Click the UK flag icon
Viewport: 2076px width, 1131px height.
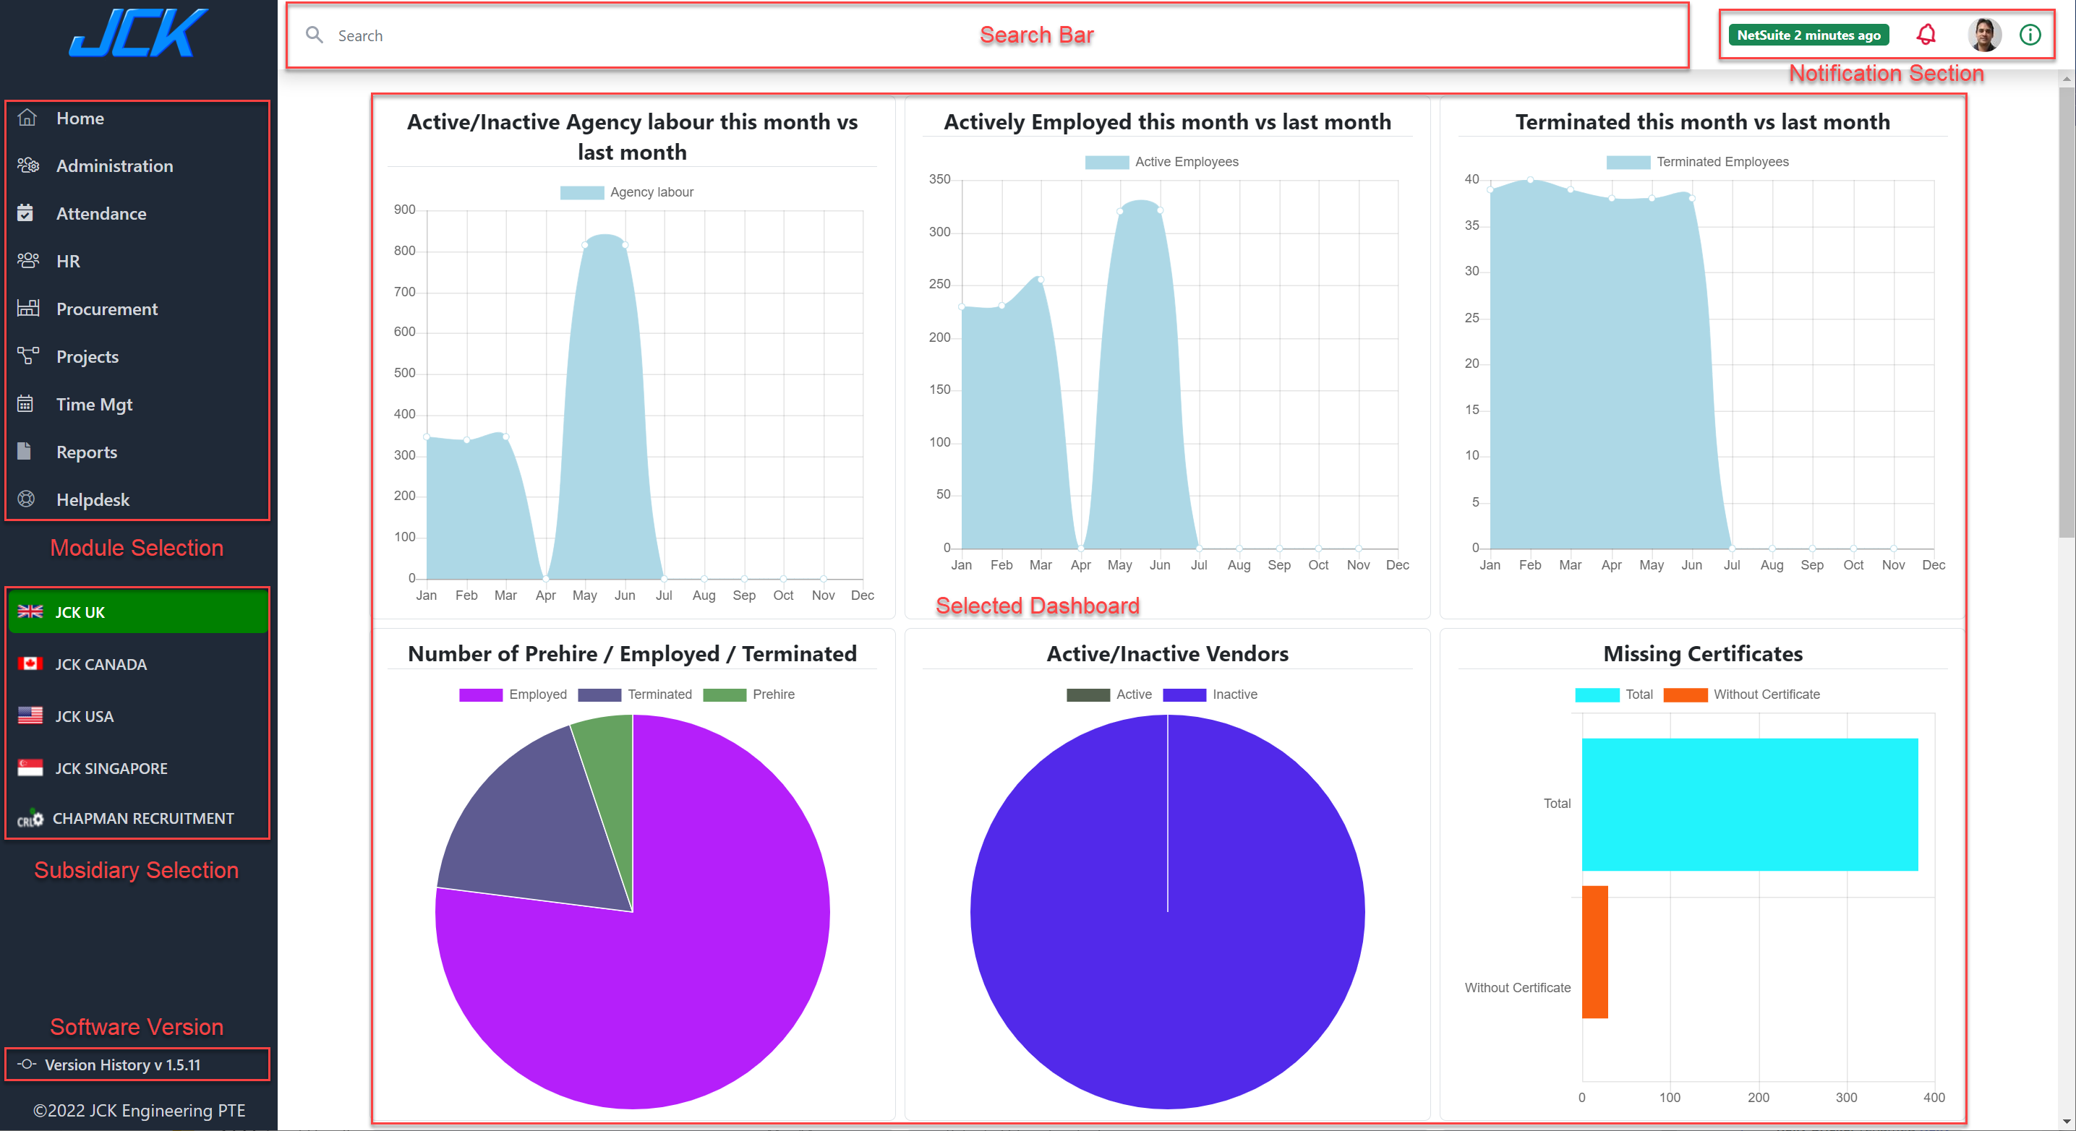pos(30,611)
